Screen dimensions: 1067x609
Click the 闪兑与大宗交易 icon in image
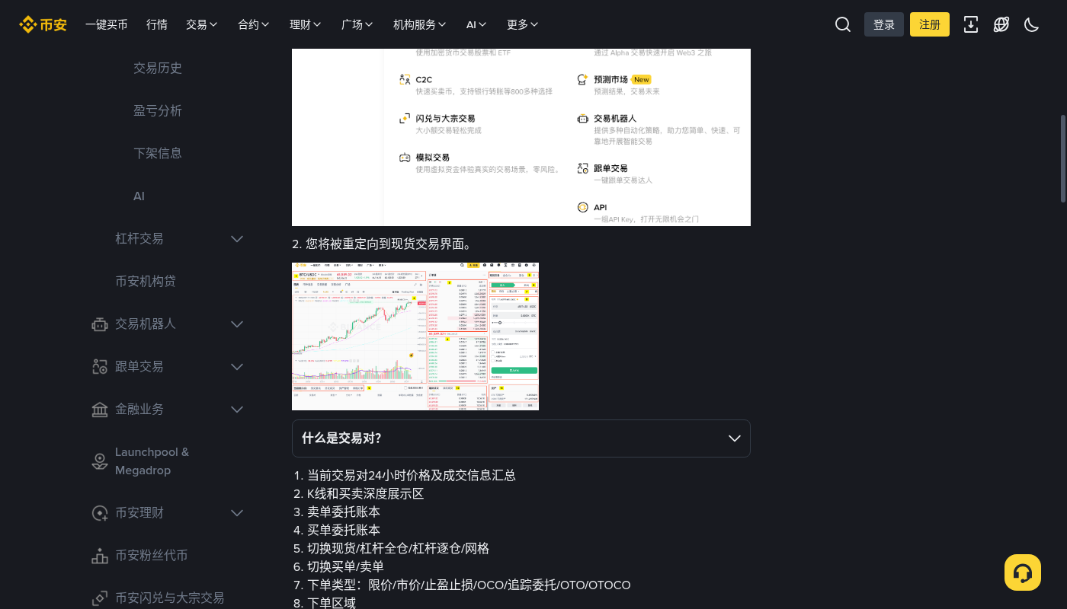(x=405, y=119)
